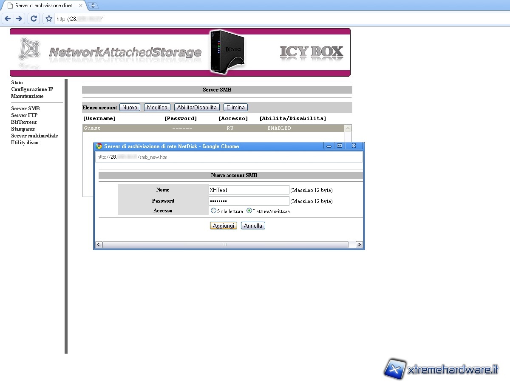Bookmark the page with the star icon

click(49, 19)
